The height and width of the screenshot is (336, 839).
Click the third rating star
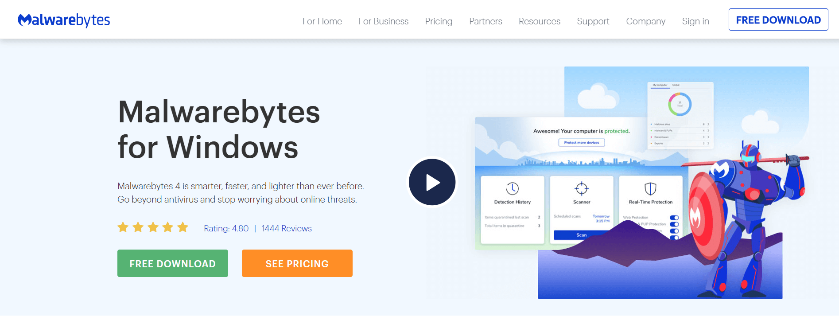(x=153, y=227)
